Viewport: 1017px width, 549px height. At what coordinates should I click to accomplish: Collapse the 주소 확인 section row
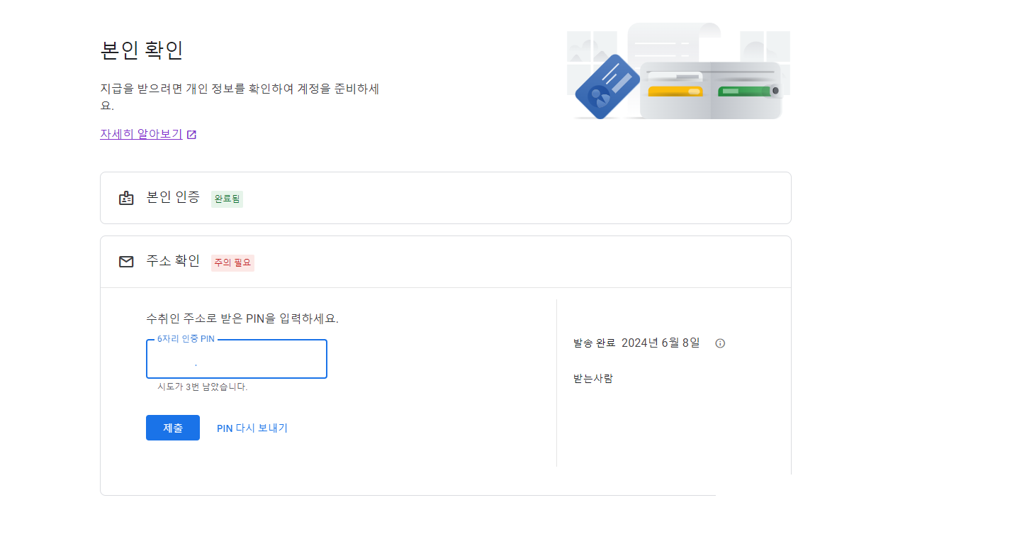[x=445, y=261]
